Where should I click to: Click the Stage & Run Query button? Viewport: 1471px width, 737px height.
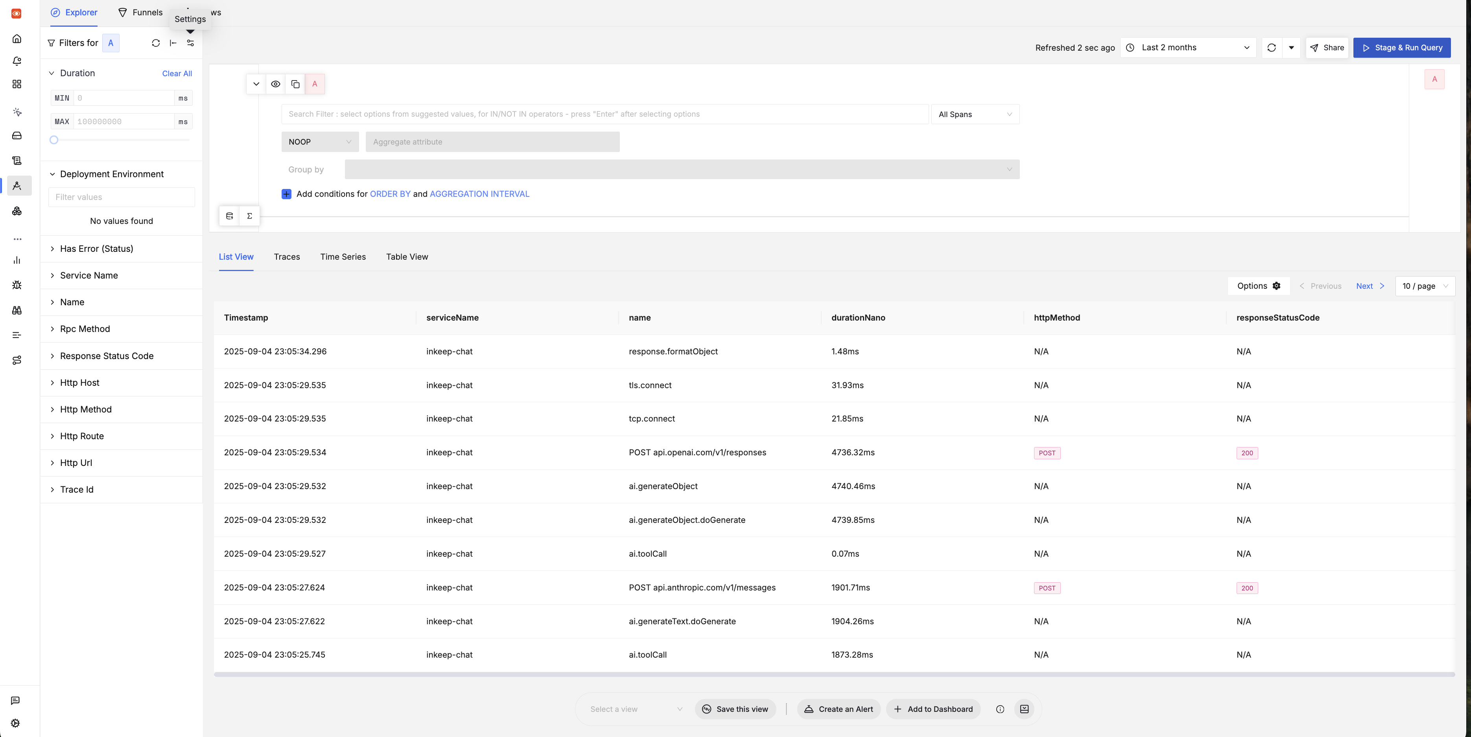coord(1402,48)
